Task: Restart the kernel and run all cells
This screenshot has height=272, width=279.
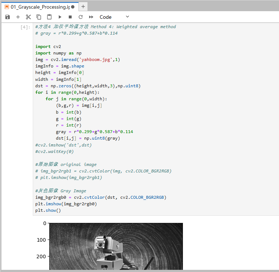Action: (91, 17)
